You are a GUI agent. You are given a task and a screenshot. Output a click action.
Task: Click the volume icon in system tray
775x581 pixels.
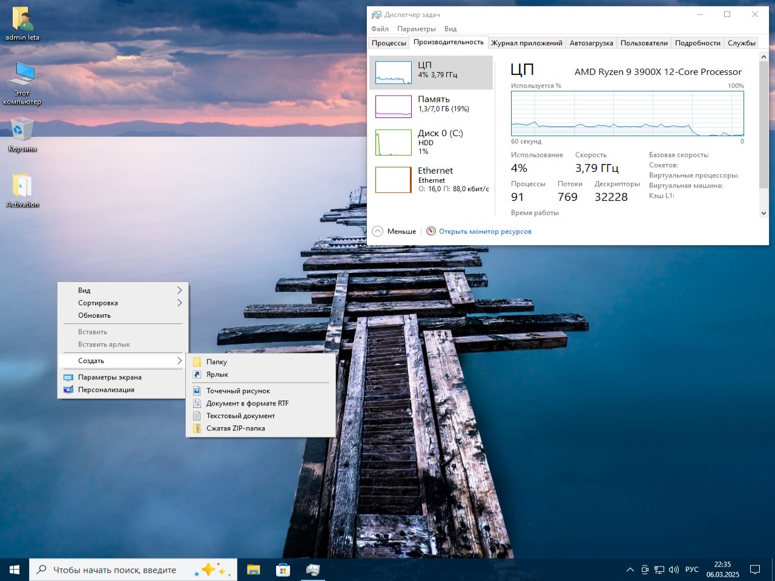[x=673, y=570]
